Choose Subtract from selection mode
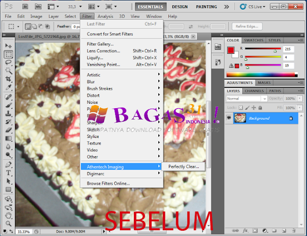Viewport: 307px width, 236px height. (x=41, y=26)
